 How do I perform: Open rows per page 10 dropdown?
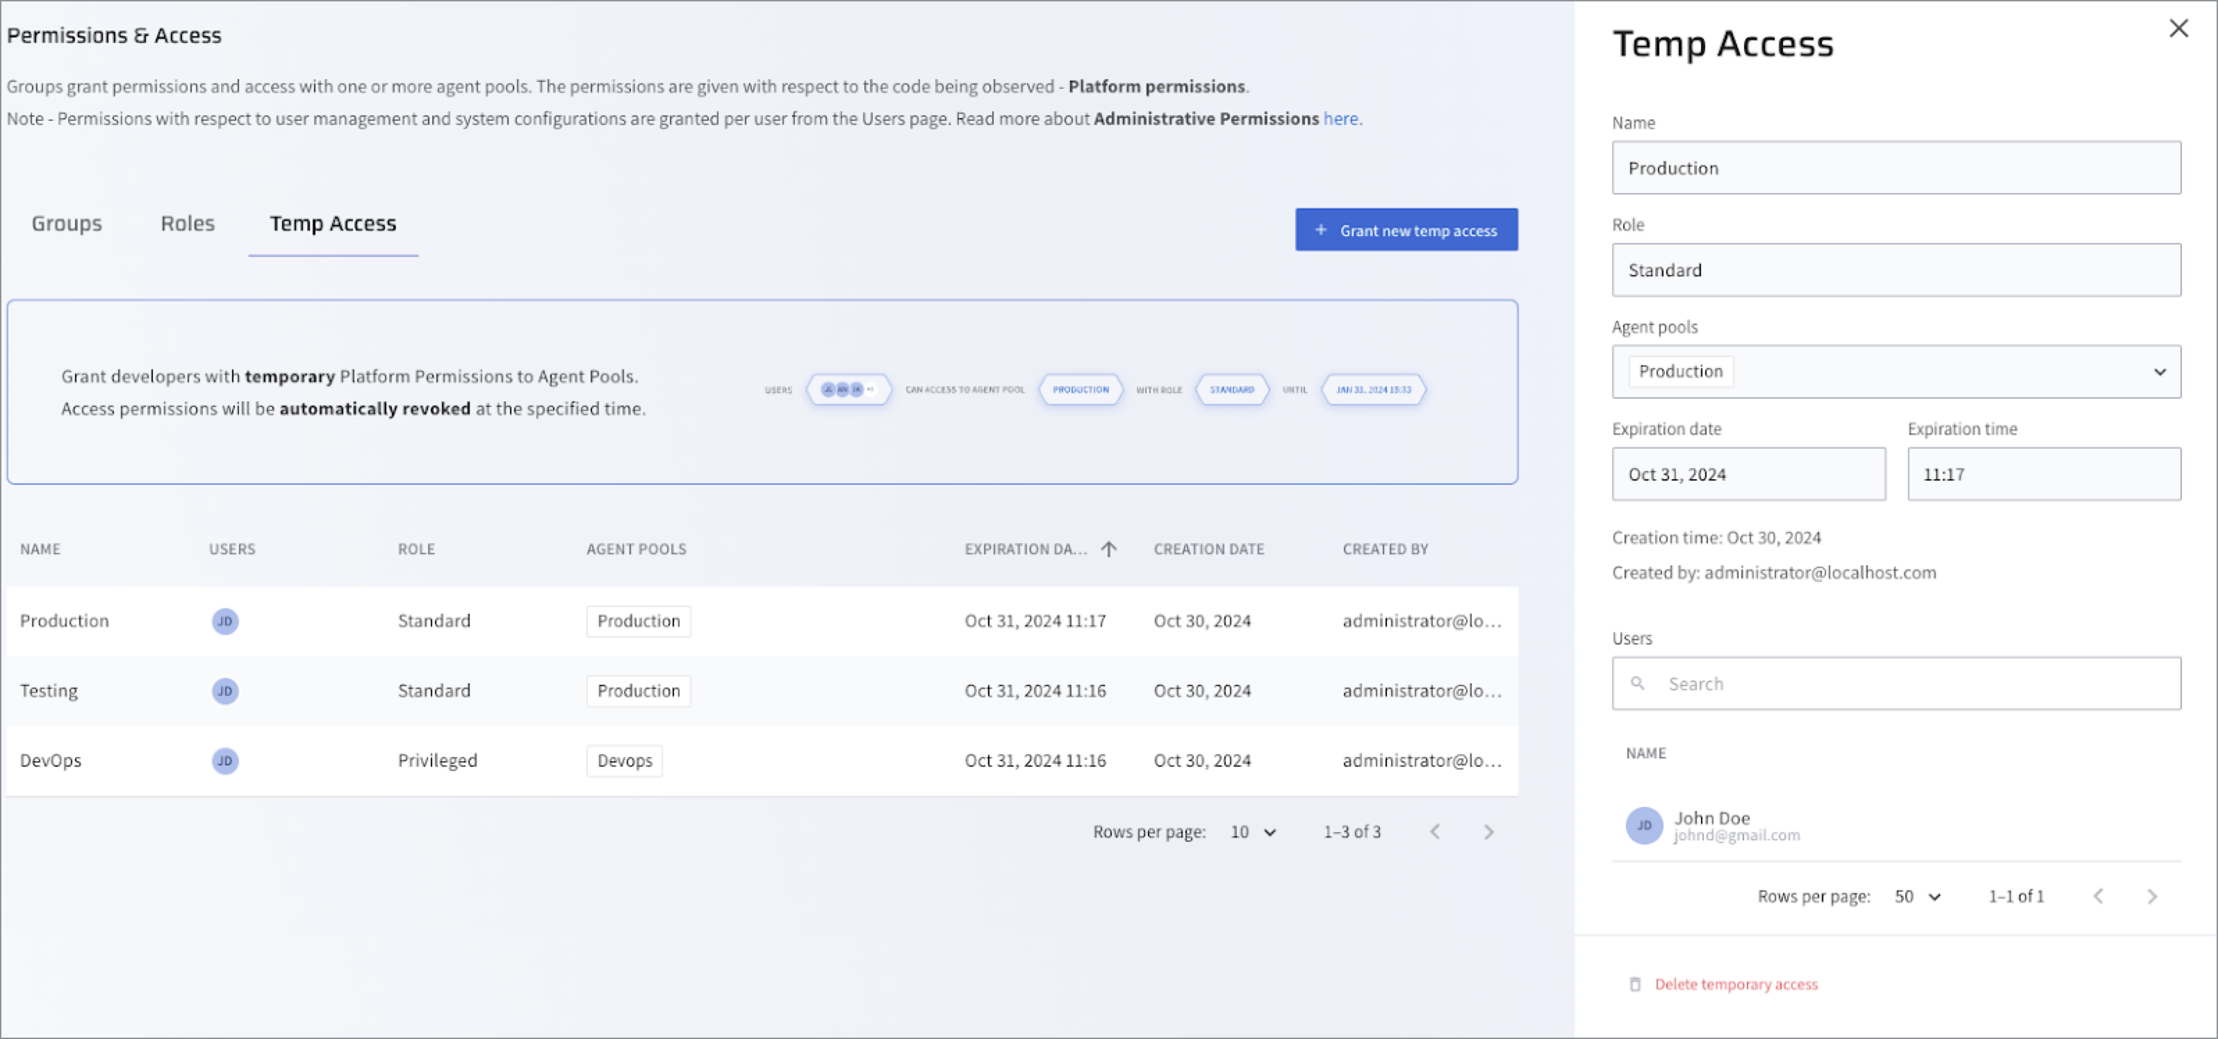pyautogui.click(x=1253, y=831)
